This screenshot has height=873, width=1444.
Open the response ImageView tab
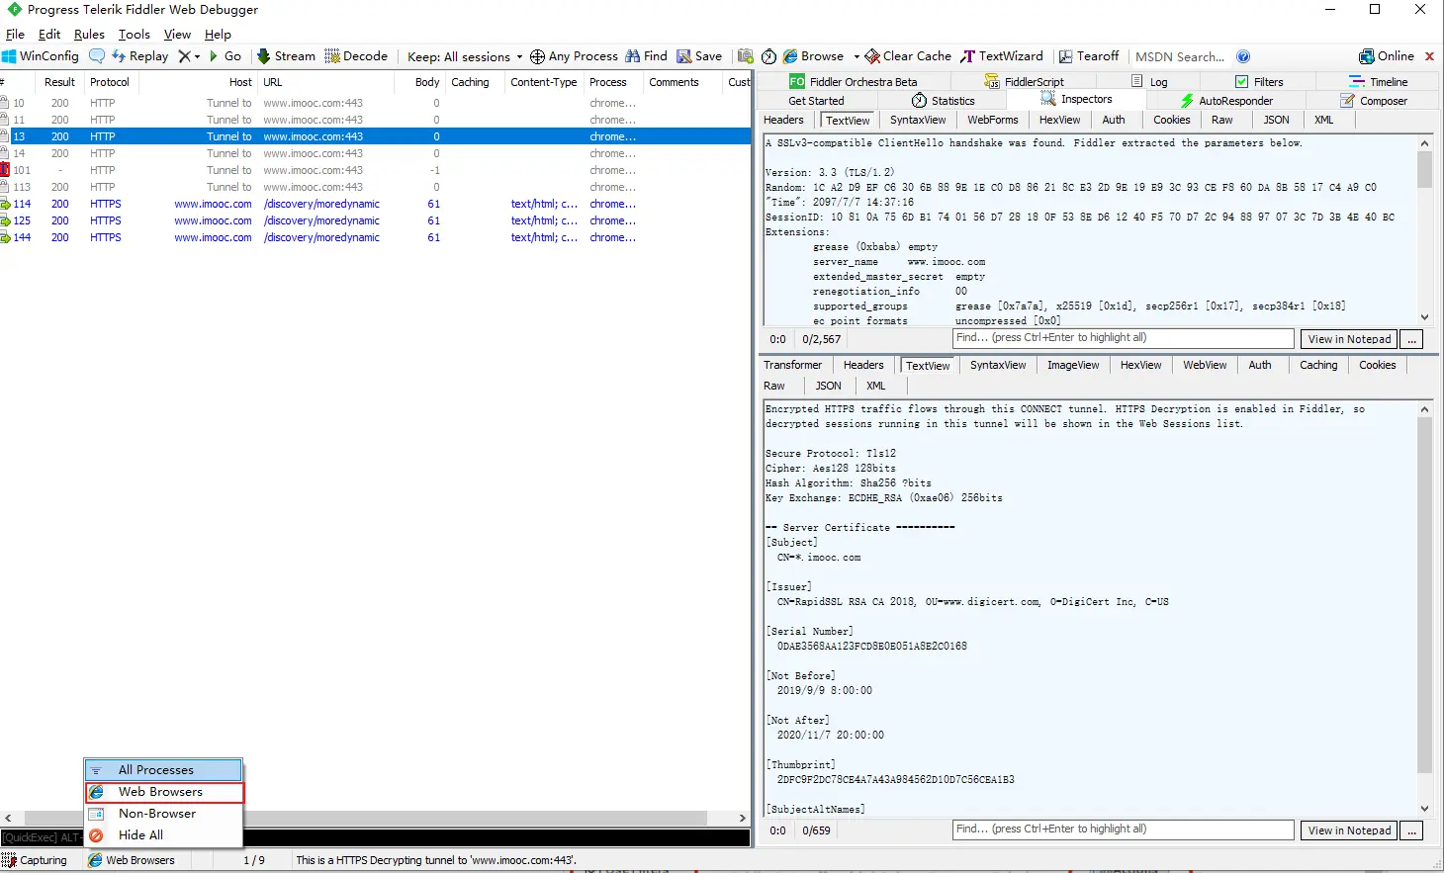[1073, 365]
